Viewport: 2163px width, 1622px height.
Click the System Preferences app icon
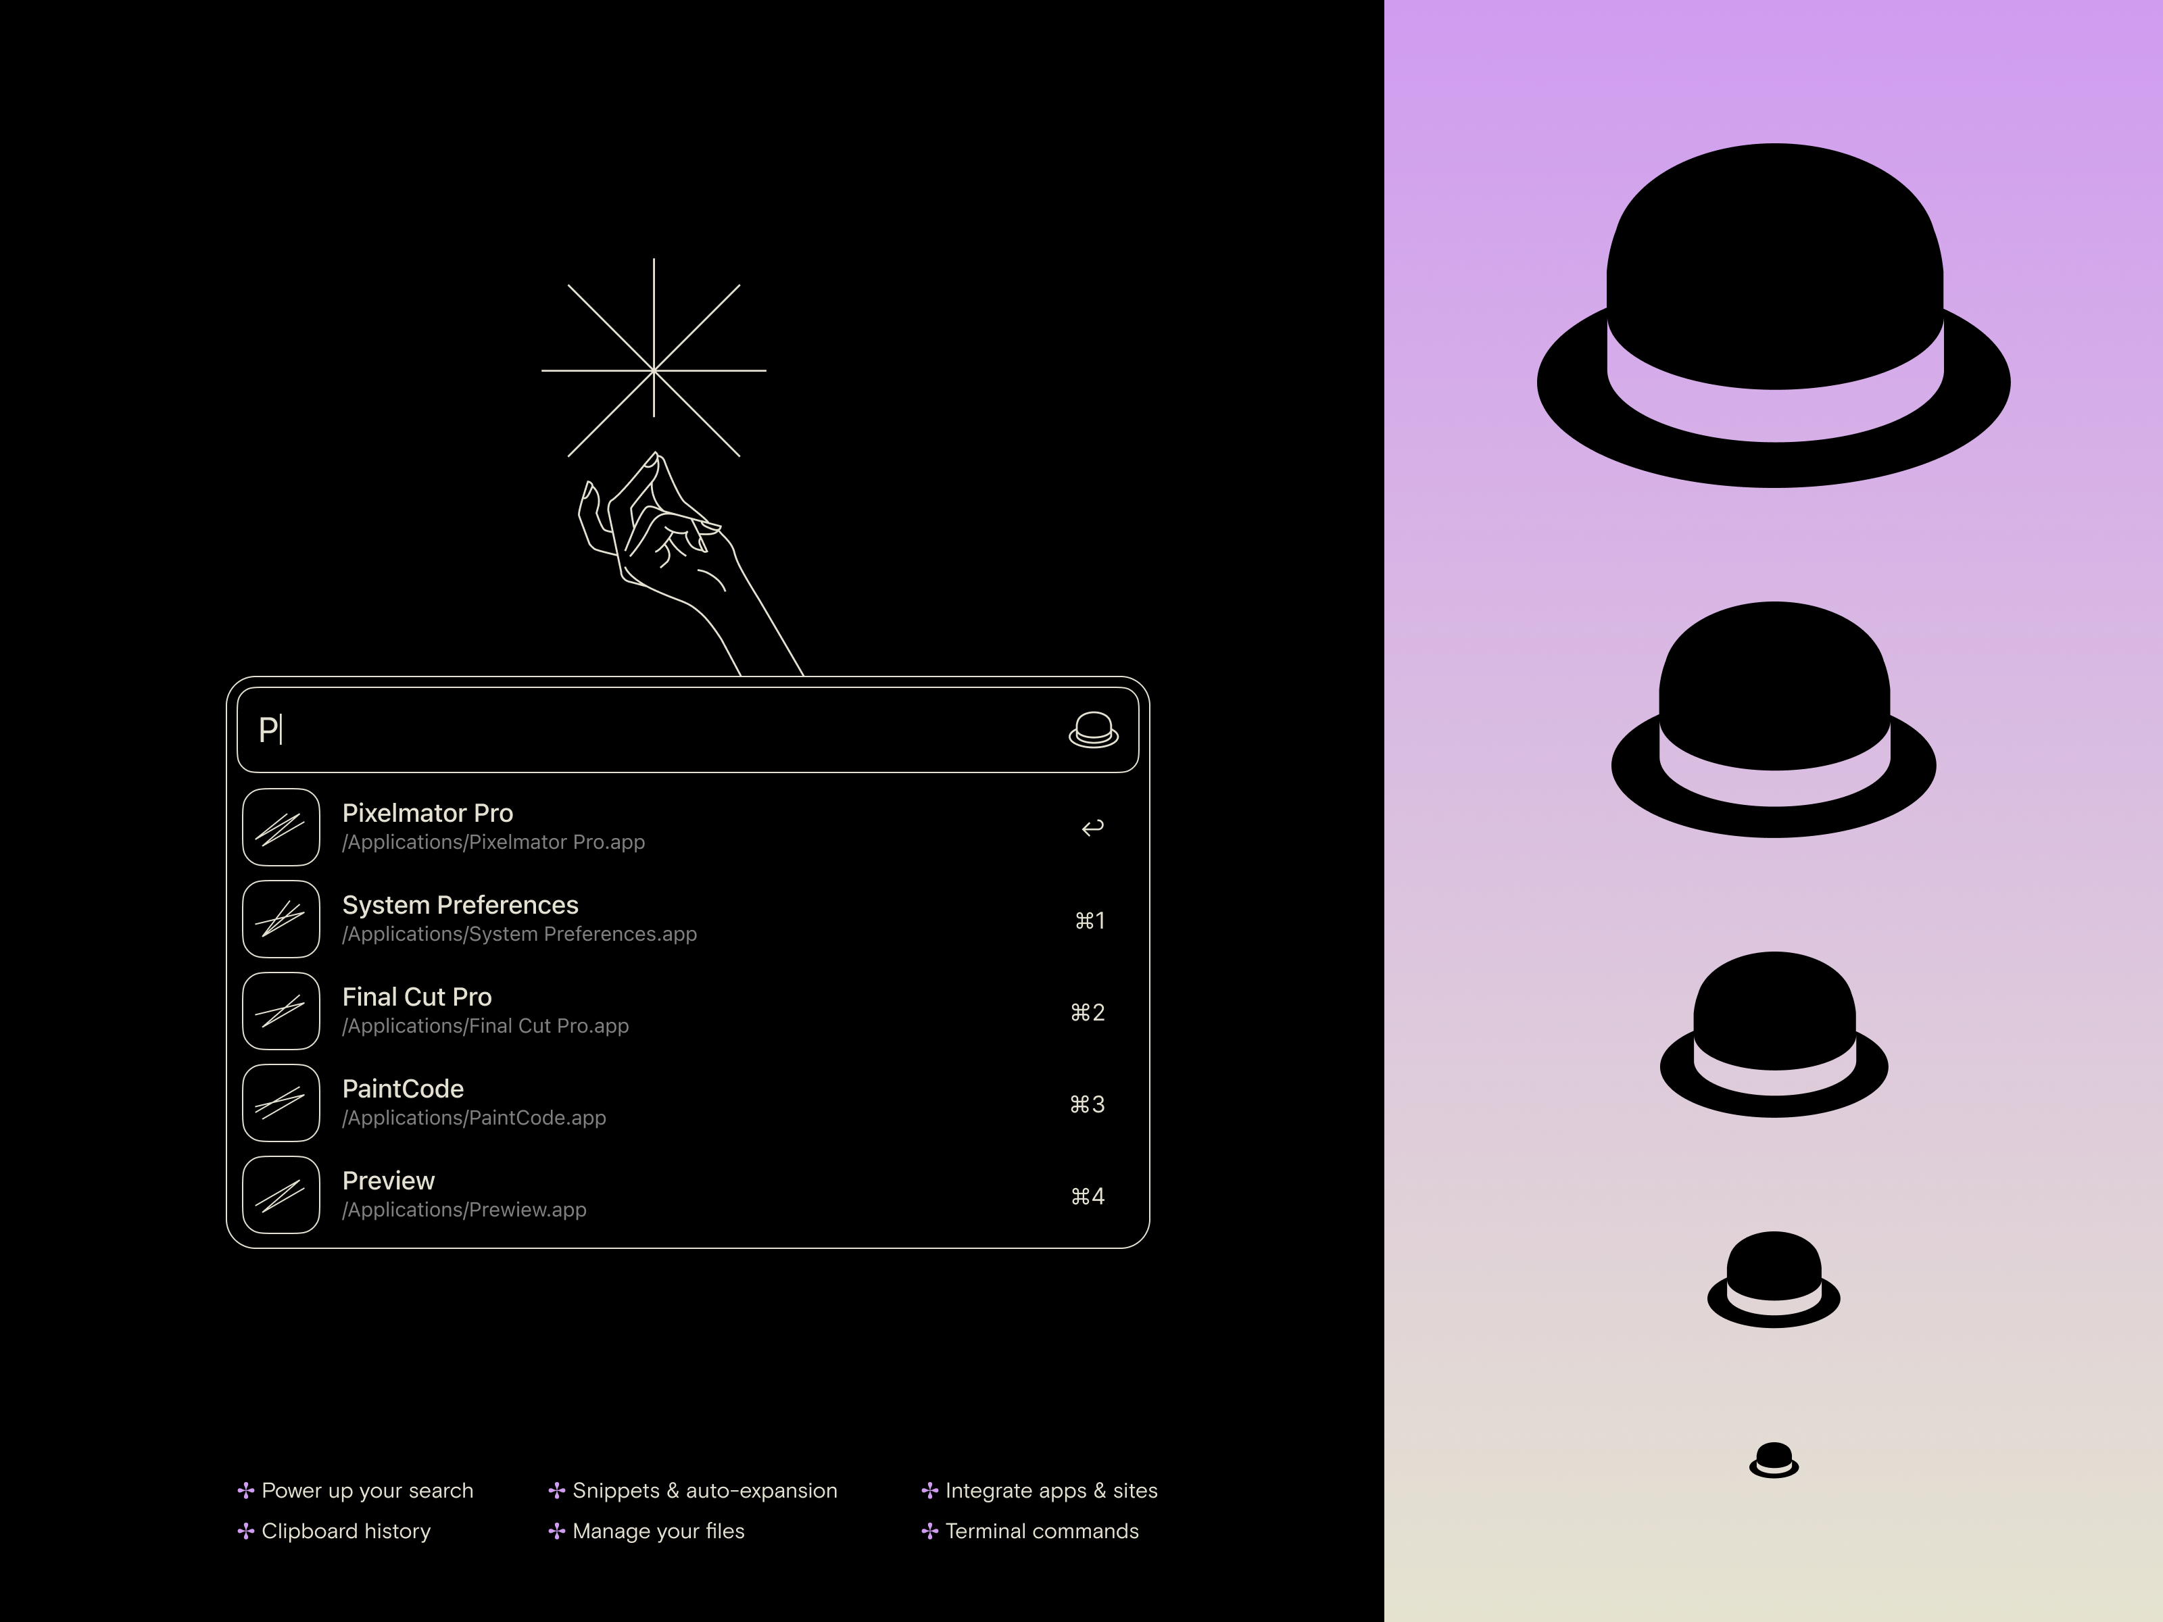point(281,919)
